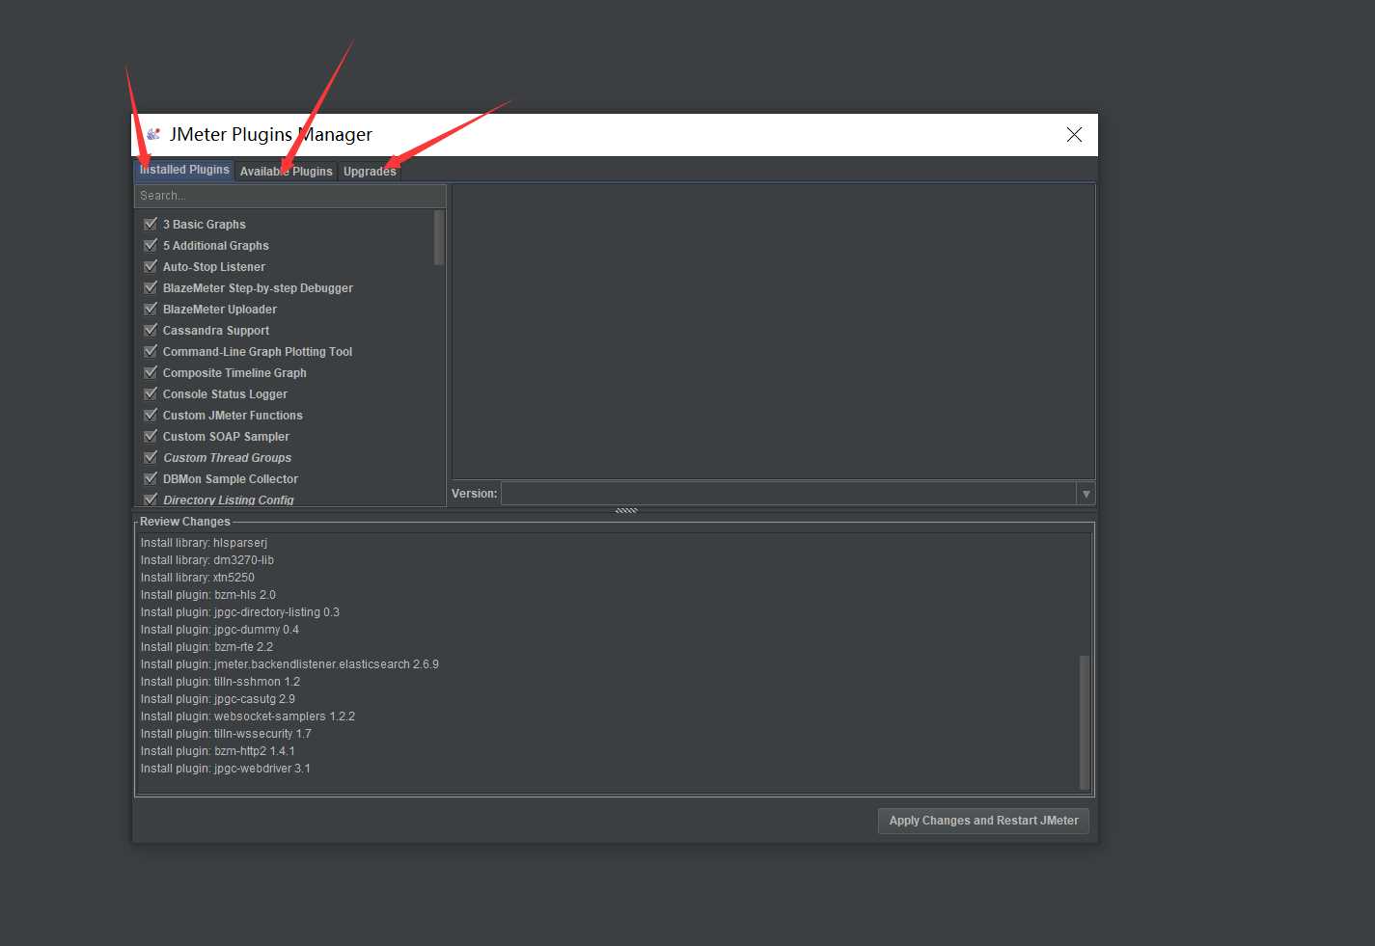Click the split pane divider handle
Viewport: 1375px width, 946px height.
[x=626, y=510]
